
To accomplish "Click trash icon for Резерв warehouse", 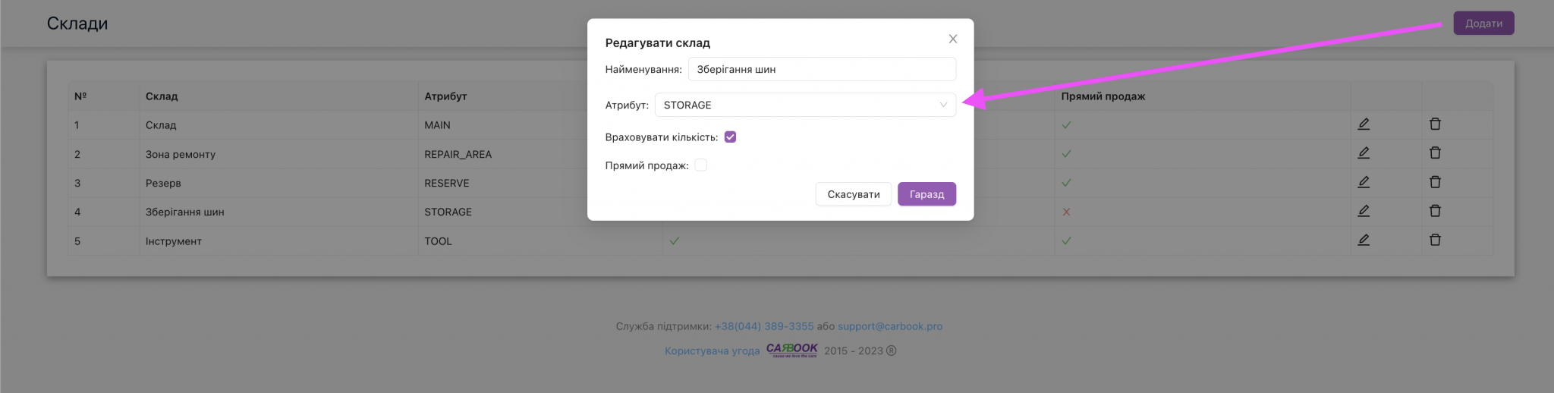I will 1435,182.
